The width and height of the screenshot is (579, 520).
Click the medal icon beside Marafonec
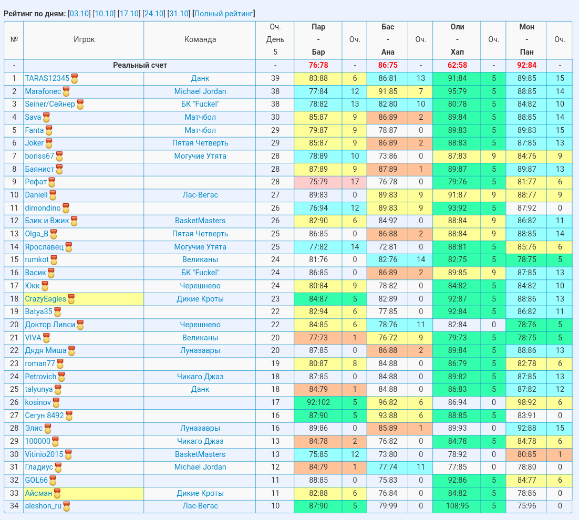pos(66,91)
